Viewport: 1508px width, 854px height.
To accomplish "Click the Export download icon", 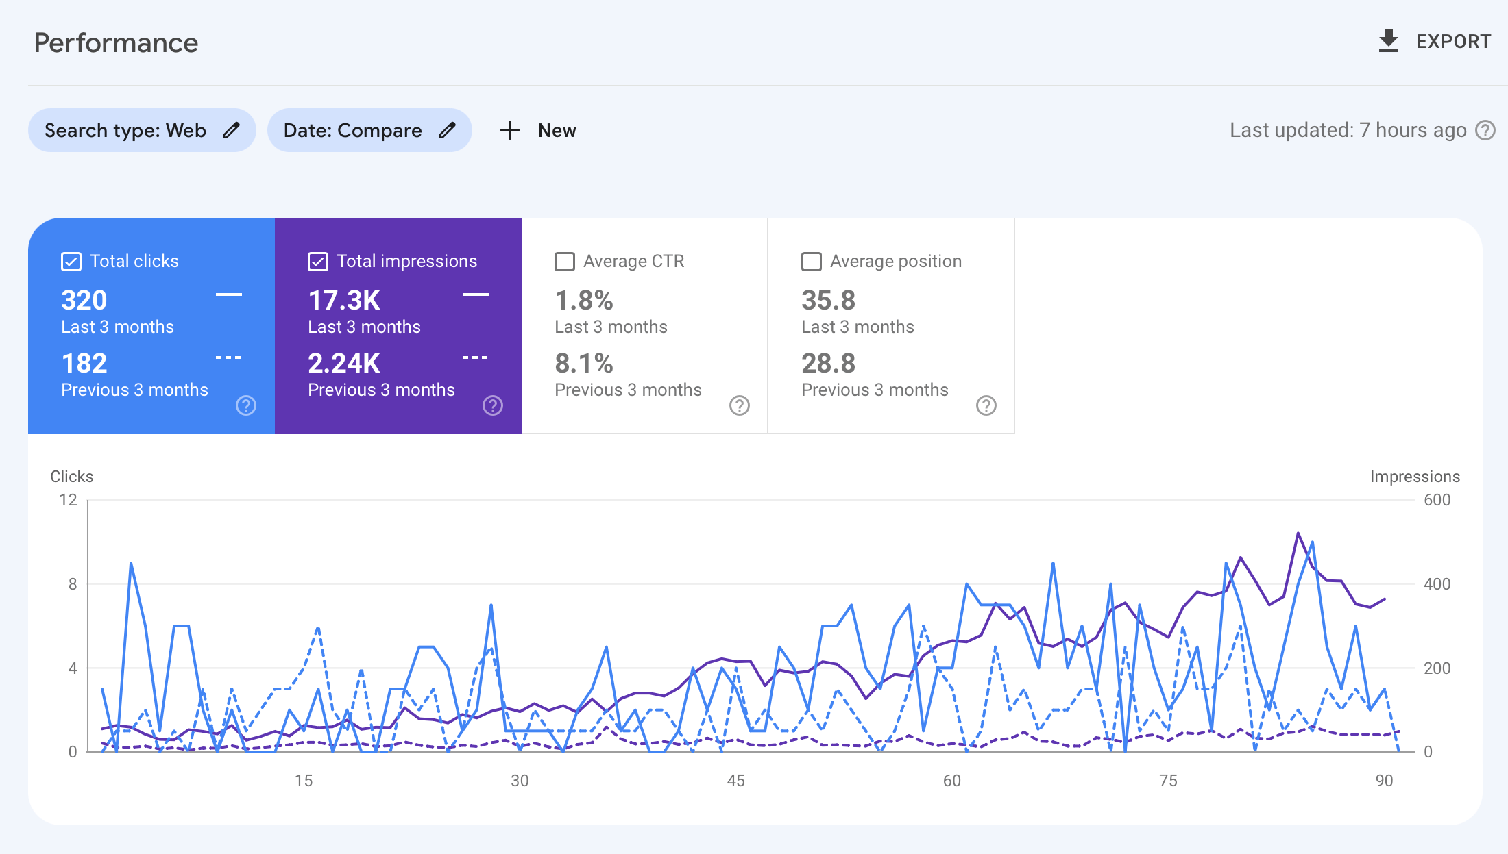I will pyautogui.click(x=1389, y=40).
